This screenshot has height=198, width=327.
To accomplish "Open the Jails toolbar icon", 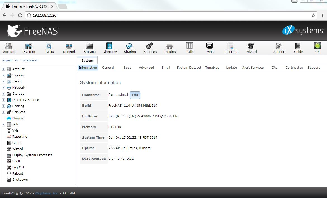I will (190, 48).
